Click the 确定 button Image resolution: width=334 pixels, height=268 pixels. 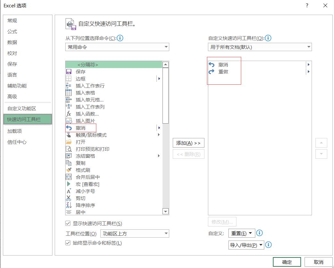tap(287, 262)
